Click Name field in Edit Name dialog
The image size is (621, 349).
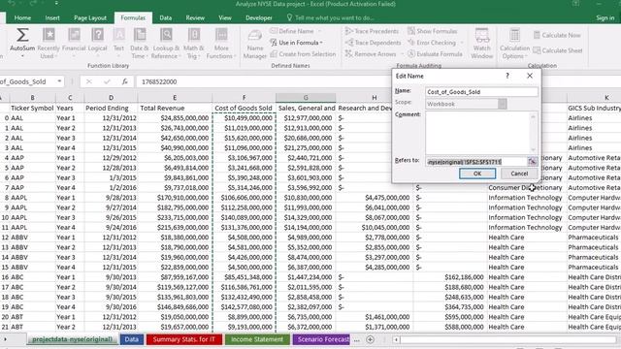click(481, 92)
